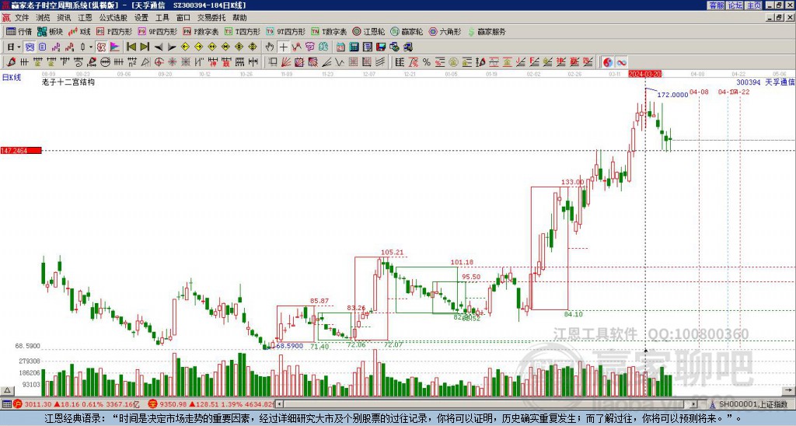Open the 江恩轮 Gann wheel

coord(369,31)
